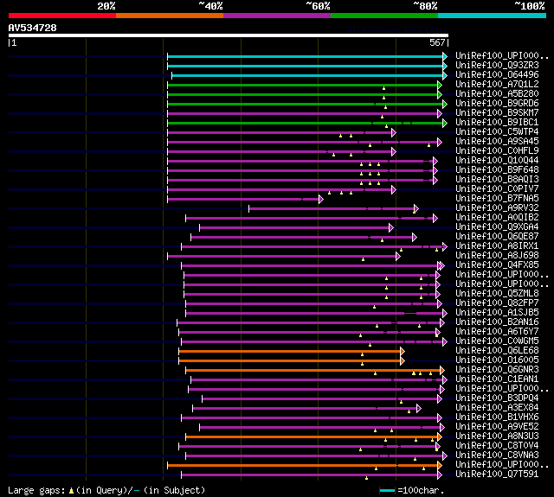554x497 pixels.
Task: Select the UniRef100_Q6GNR3 hit name
Action: point(497,370)
